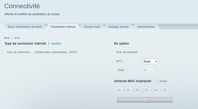Click the third MAC address octet field
198x109 pixels.
coord(138,90)
